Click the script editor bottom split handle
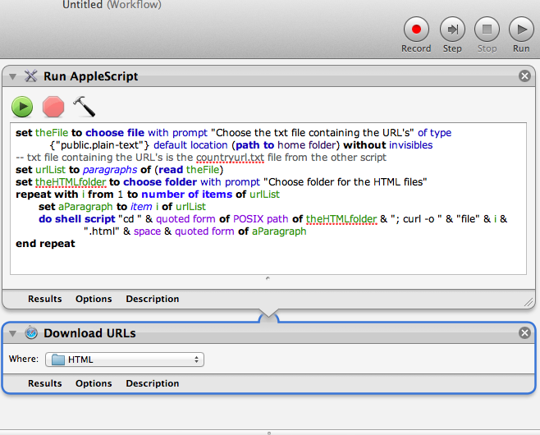The height and width of the screenshot is (435, 540). click(268, 278)
